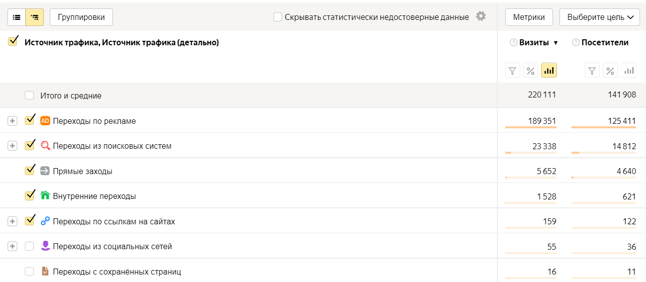
Task: Toggle bar chart icon under Посетители
Action: 629,71
